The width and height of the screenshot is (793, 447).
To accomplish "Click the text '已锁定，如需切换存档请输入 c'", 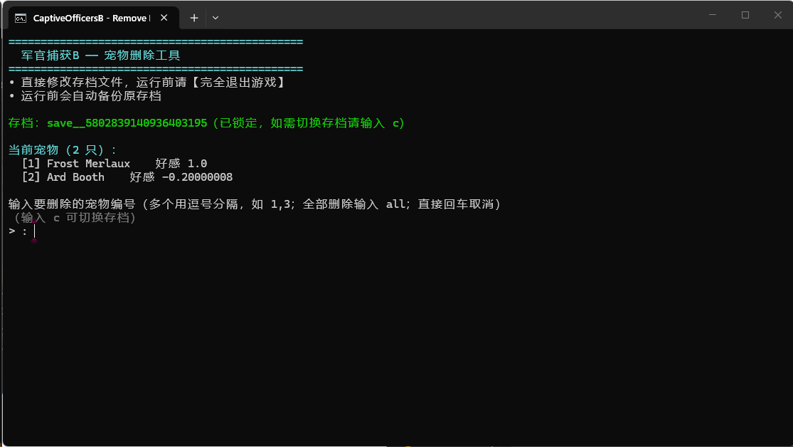I will 309,123.
